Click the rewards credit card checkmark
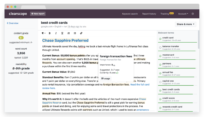Viewport: 205px width, 117px height. [x=160, y=108]
